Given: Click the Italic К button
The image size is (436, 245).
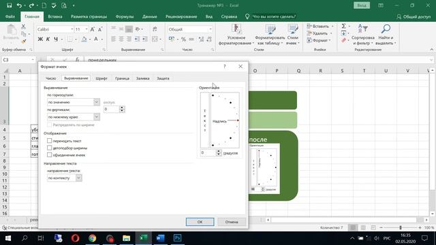Looking at the screenshot, I should 48,39.
